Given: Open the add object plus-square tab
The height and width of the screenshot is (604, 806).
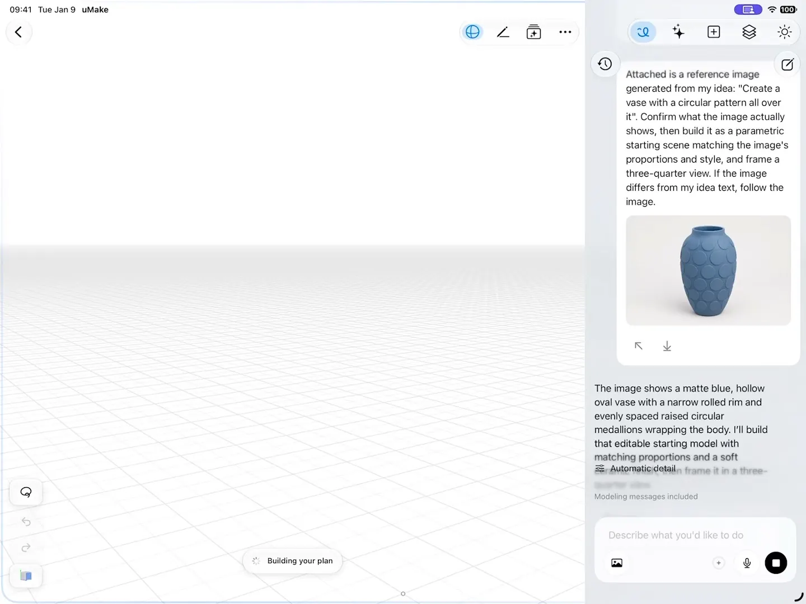Looking at the screenshot, I should coord(714,32).
